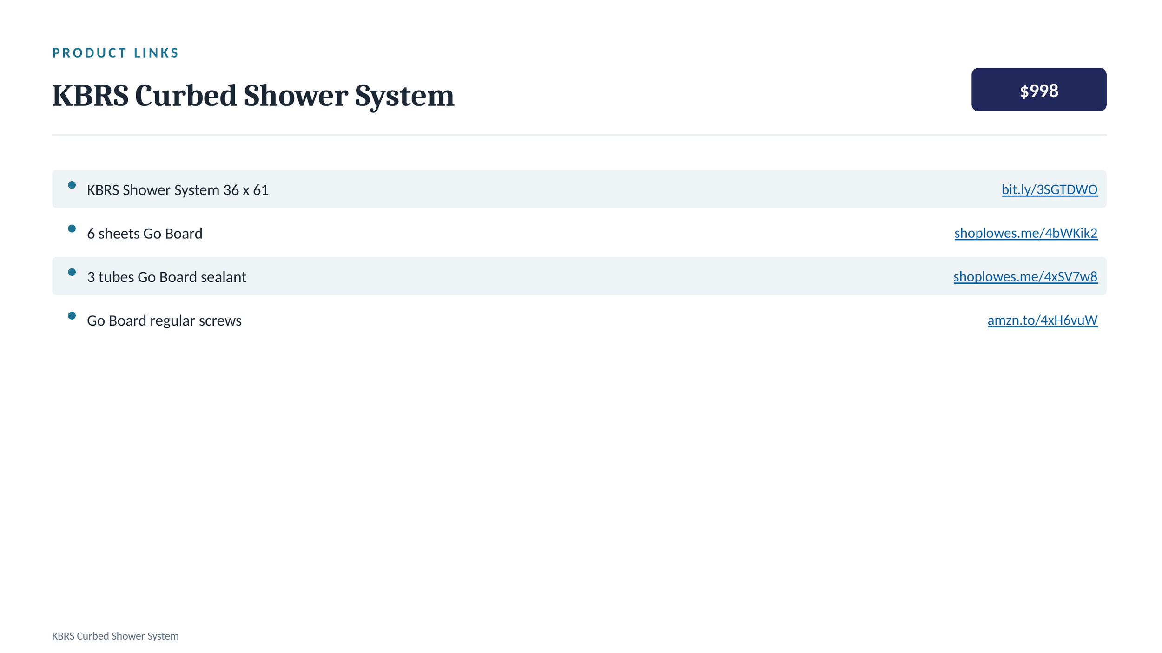Screen dimensions: 1162x653
Task: Select the Go Board regular screws text
Action: click(x=164, y=321)
